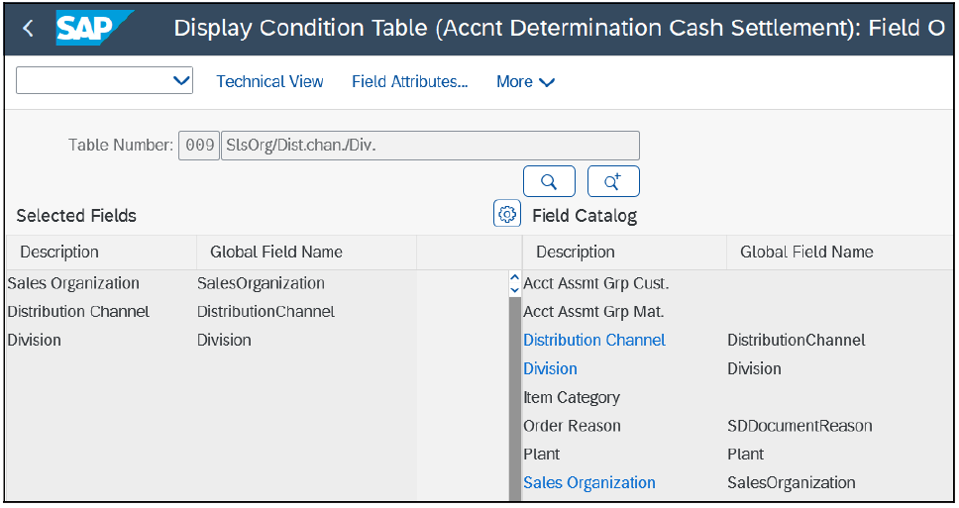Click DistributionChannel global name in Field Catalog

pos(797,340)
